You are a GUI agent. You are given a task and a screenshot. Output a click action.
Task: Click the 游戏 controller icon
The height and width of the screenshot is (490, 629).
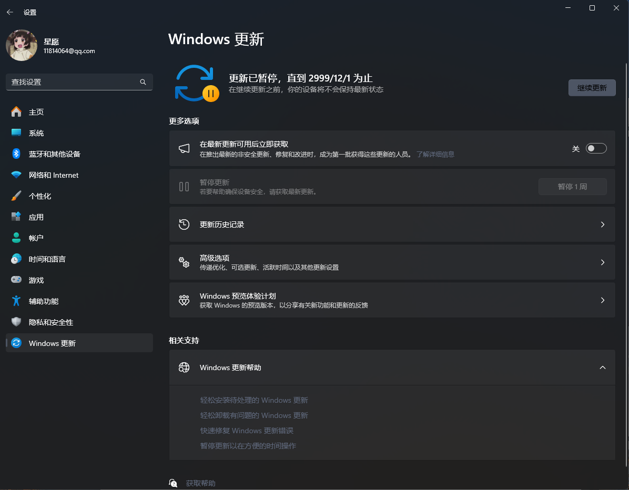pyautogui.click(x=16, y=280)
